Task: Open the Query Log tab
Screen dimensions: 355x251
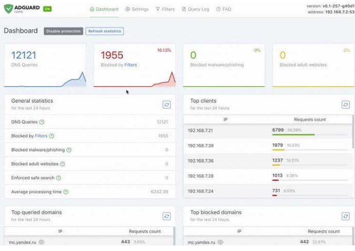Action: (196, 9)
